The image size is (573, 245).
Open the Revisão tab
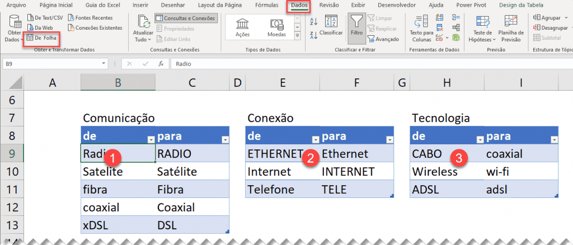329,5
